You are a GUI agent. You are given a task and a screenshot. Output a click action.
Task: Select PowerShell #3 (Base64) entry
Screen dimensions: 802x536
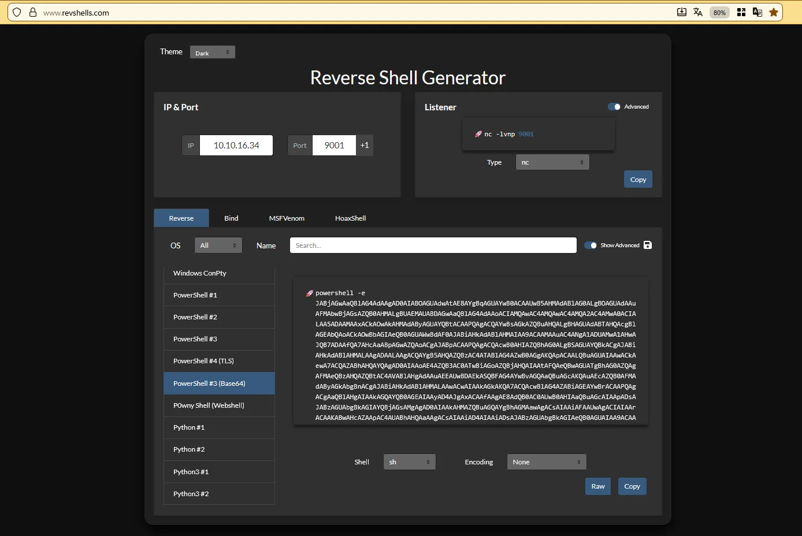pos(219,384)
